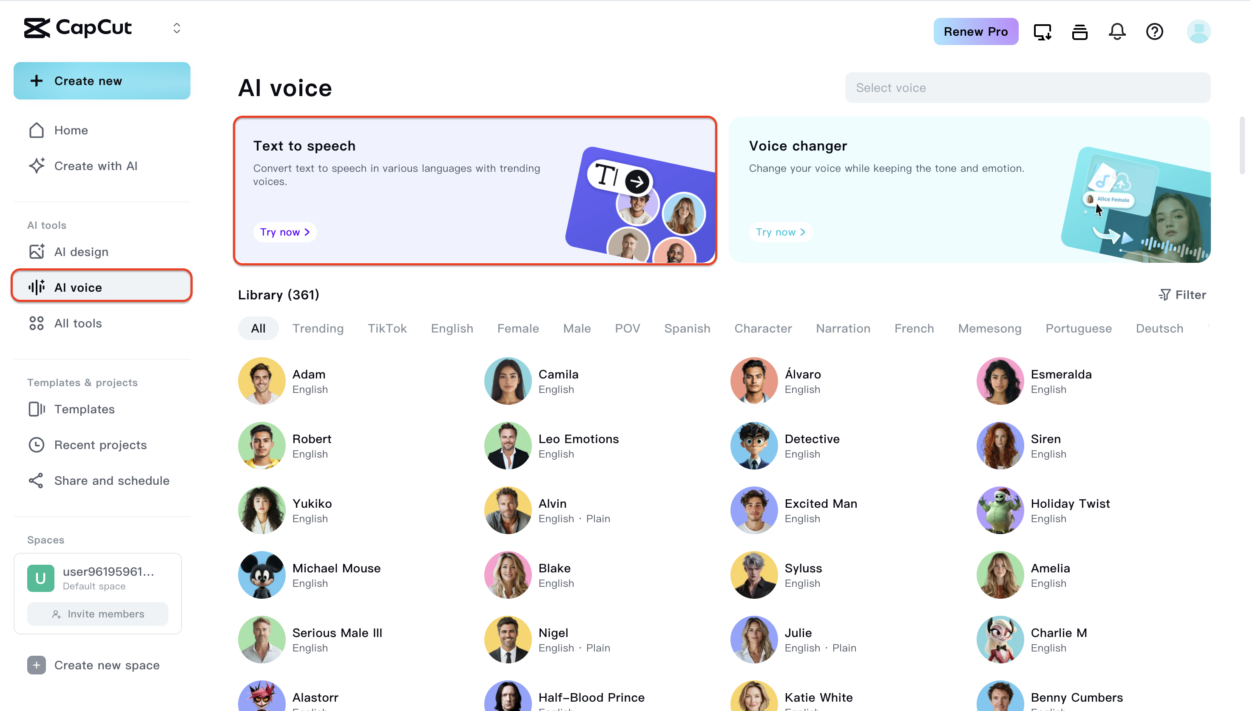This screenshot has height=711, width=1250.
Task: Open the Help center
Action: tap(1154, 31)
